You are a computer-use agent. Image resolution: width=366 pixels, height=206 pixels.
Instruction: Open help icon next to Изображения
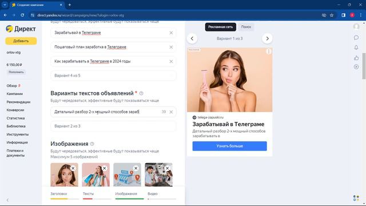[x=92, y=144]
